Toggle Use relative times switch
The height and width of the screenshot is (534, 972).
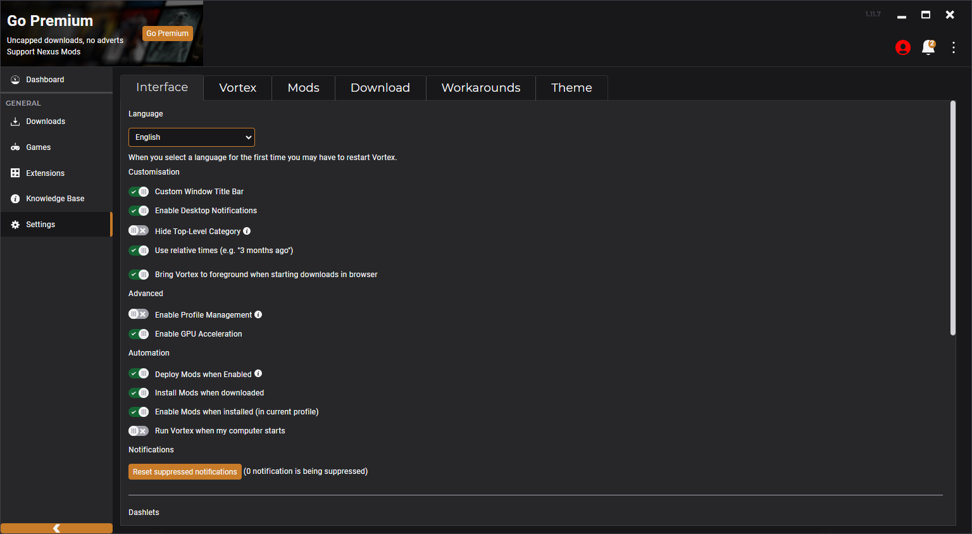(139, 251)
